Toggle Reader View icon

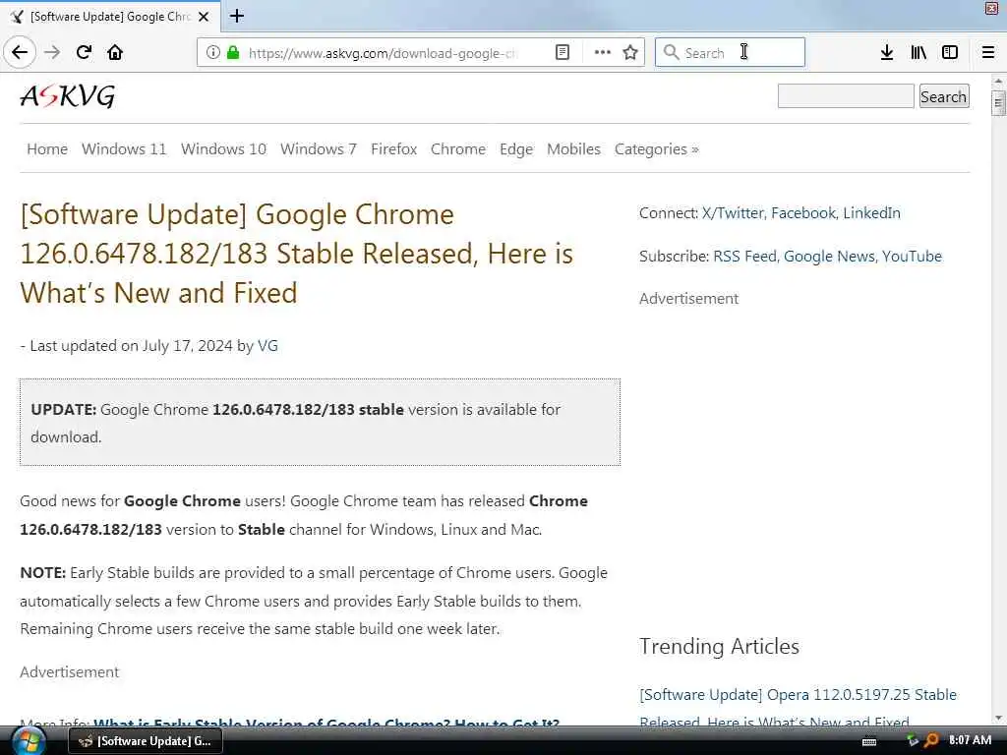562,53
